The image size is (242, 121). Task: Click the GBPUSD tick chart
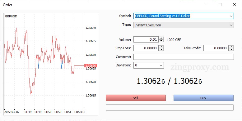(x=44, y=61)
